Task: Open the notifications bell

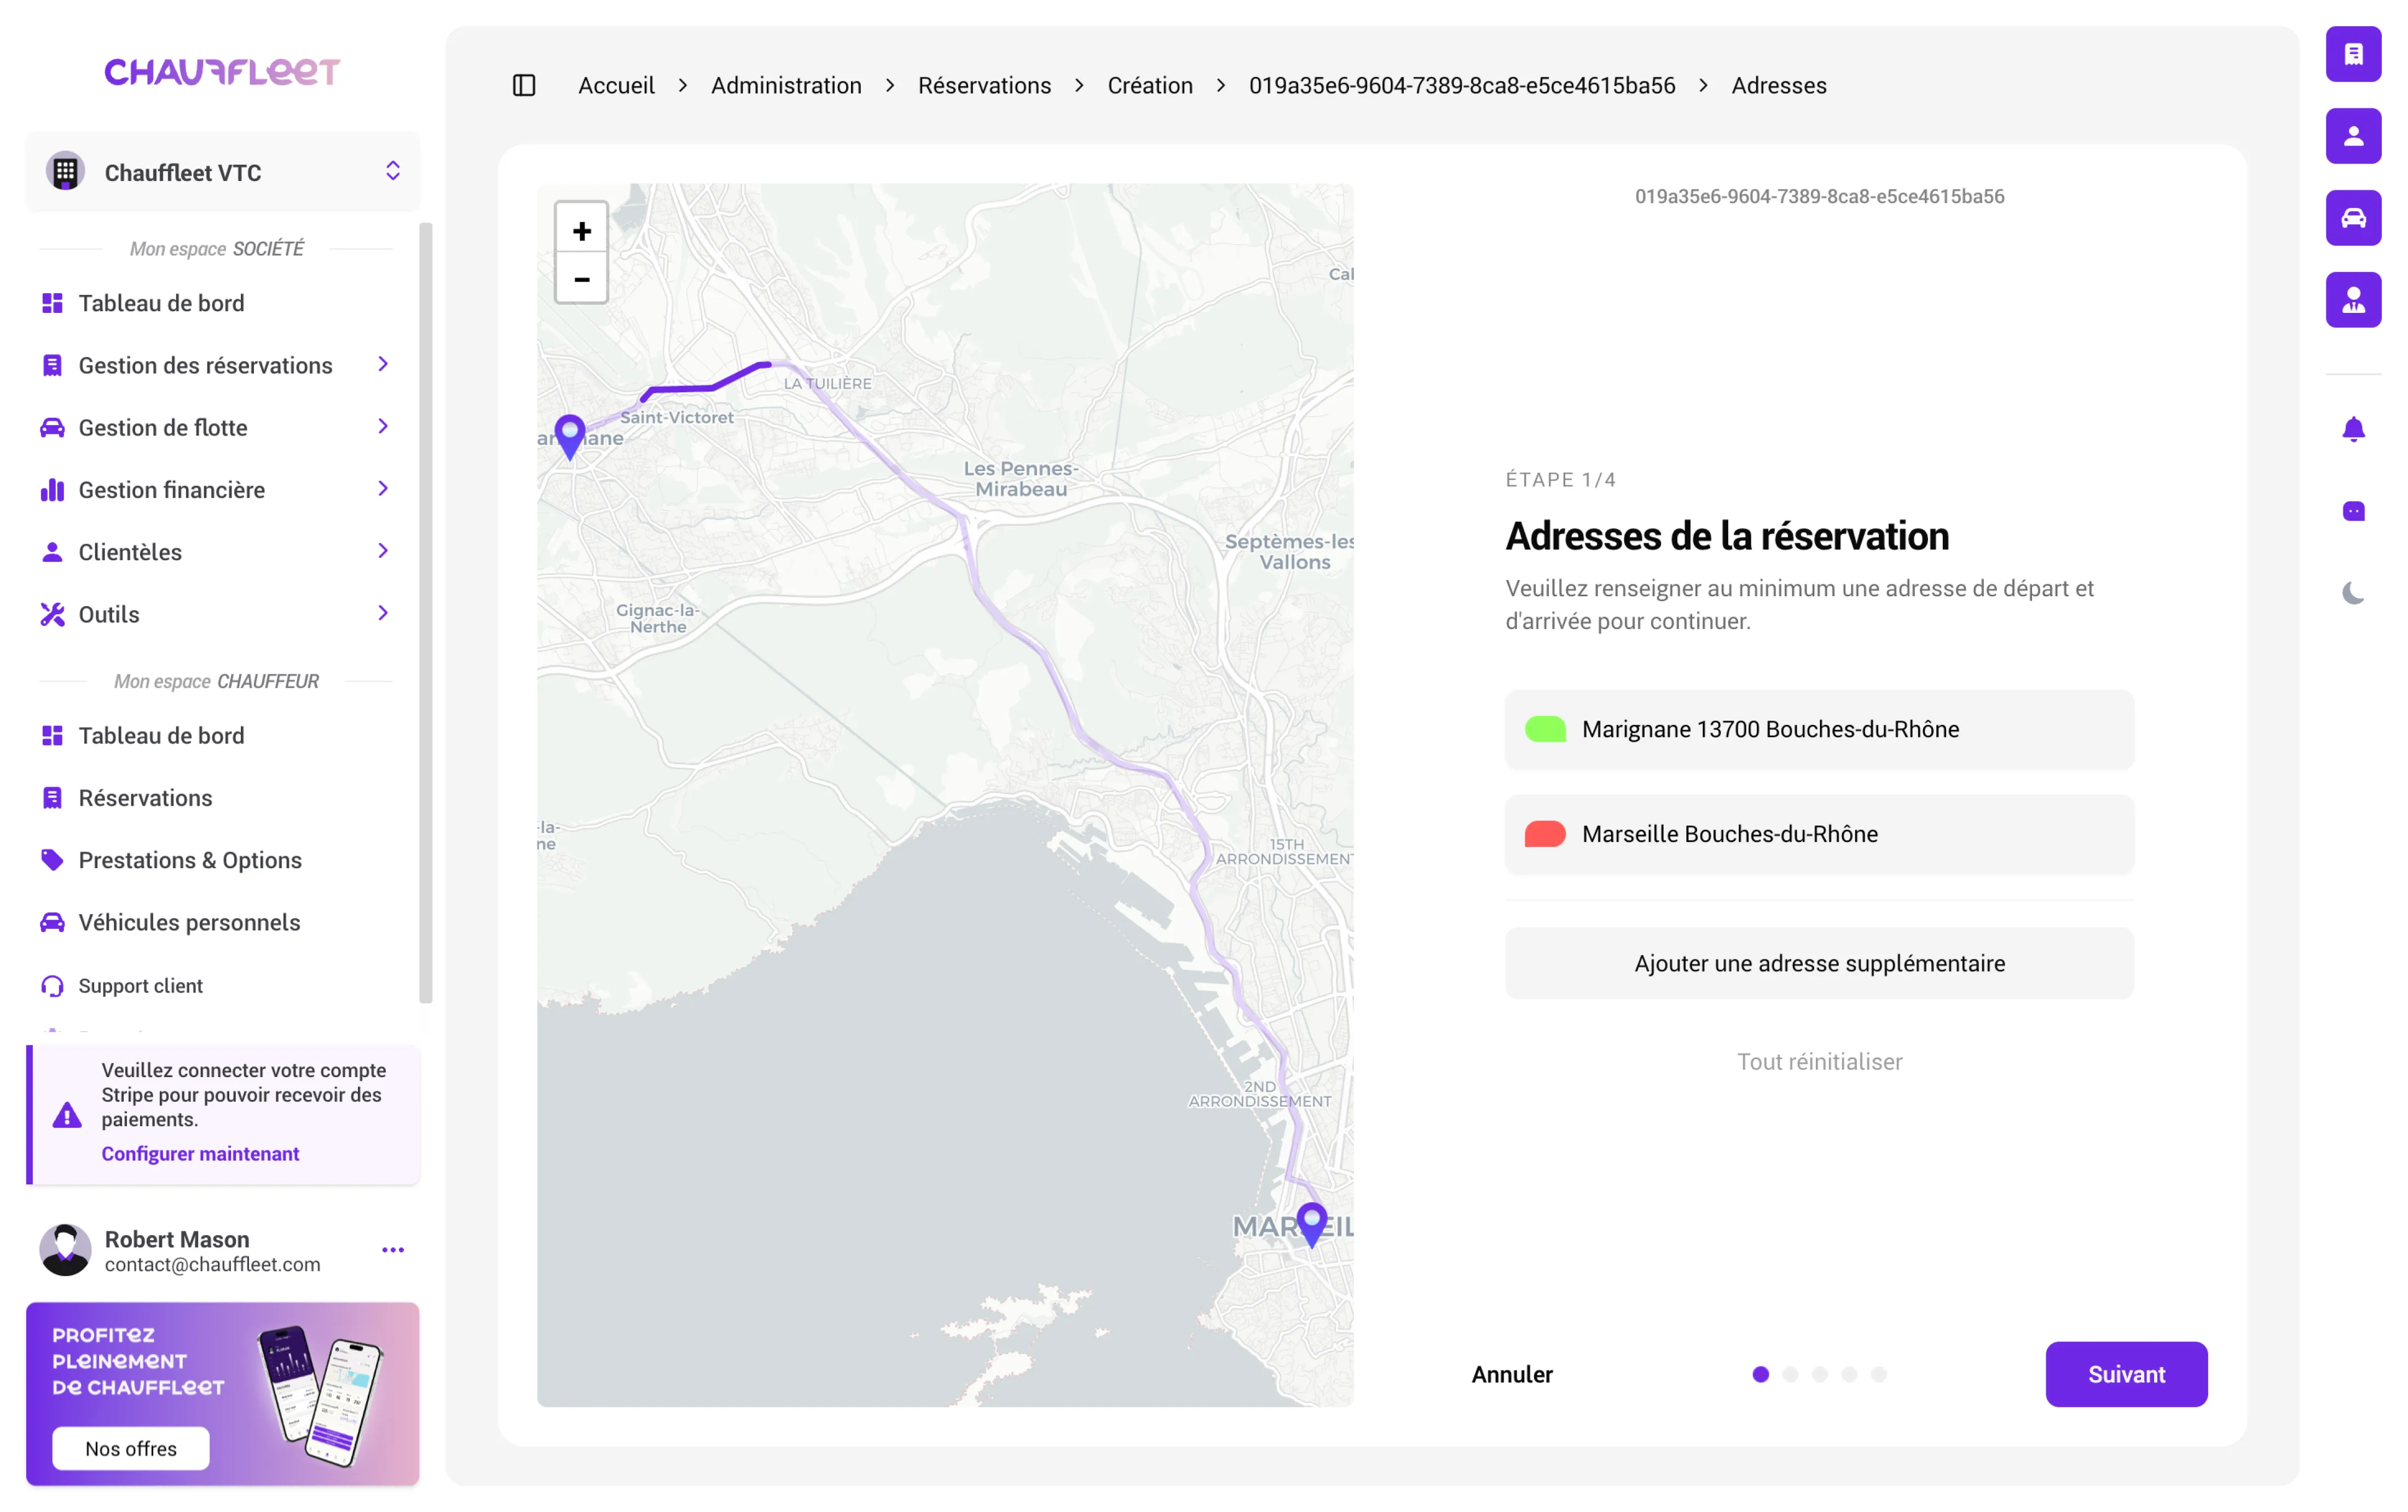Action: click(2353, 430)
